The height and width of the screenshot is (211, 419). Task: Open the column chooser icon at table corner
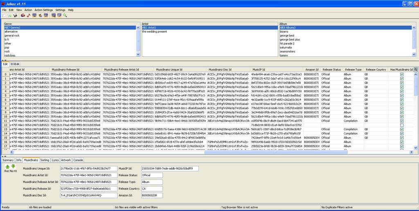[x=416, y=70]
